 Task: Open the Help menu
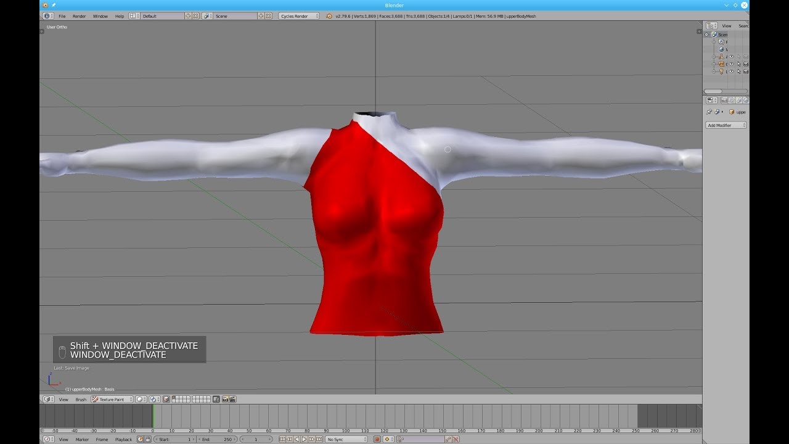point(120,16)
